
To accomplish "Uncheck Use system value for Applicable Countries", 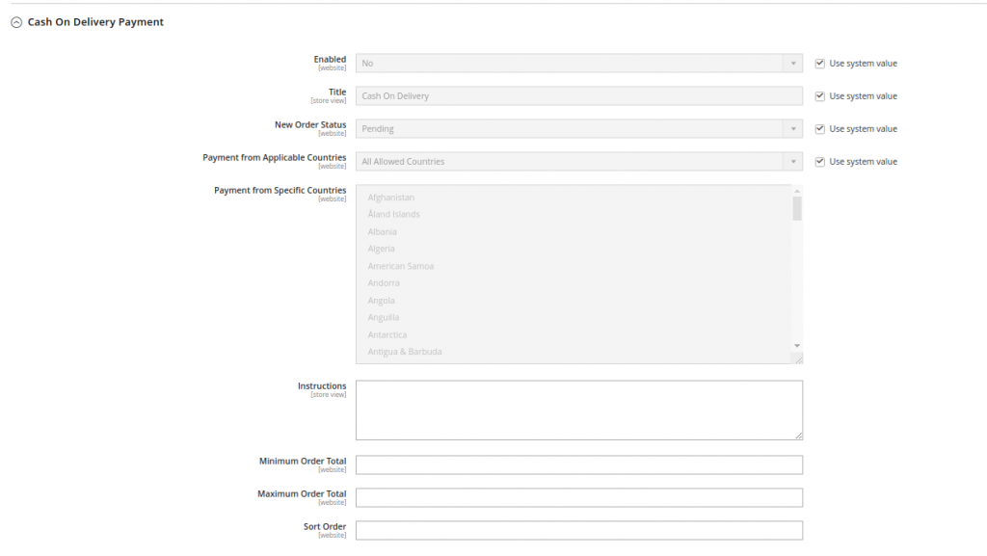I will [x=820, y=162].
